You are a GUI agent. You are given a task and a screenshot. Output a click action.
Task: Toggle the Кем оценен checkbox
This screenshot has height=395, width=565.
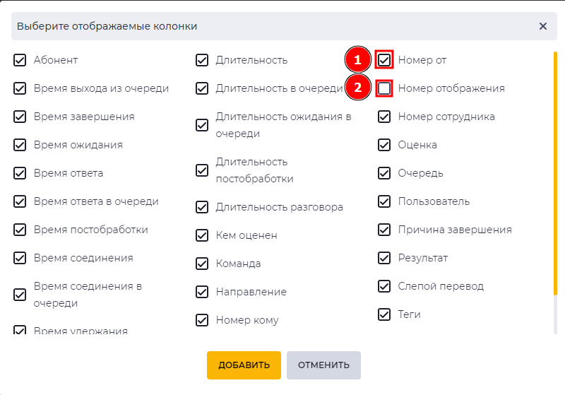click(x=202, y=235)
